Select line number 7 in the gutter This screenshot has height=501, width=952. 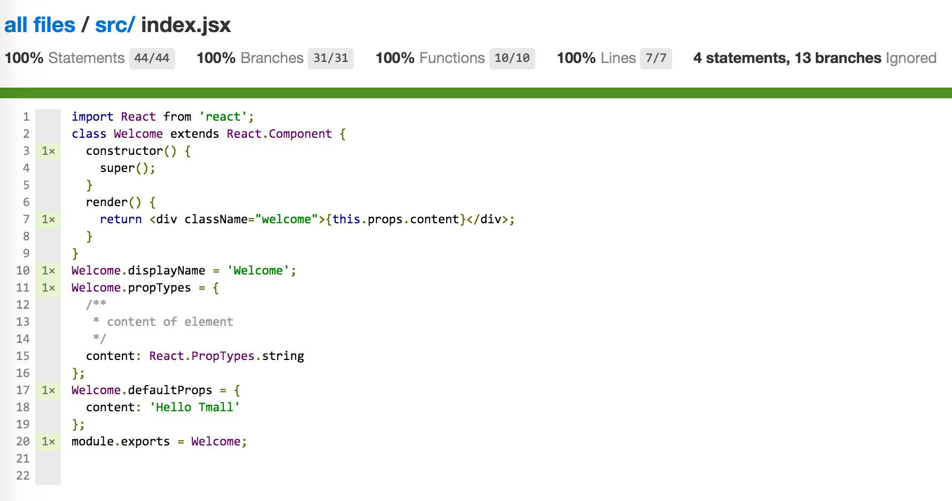[26, 219]
